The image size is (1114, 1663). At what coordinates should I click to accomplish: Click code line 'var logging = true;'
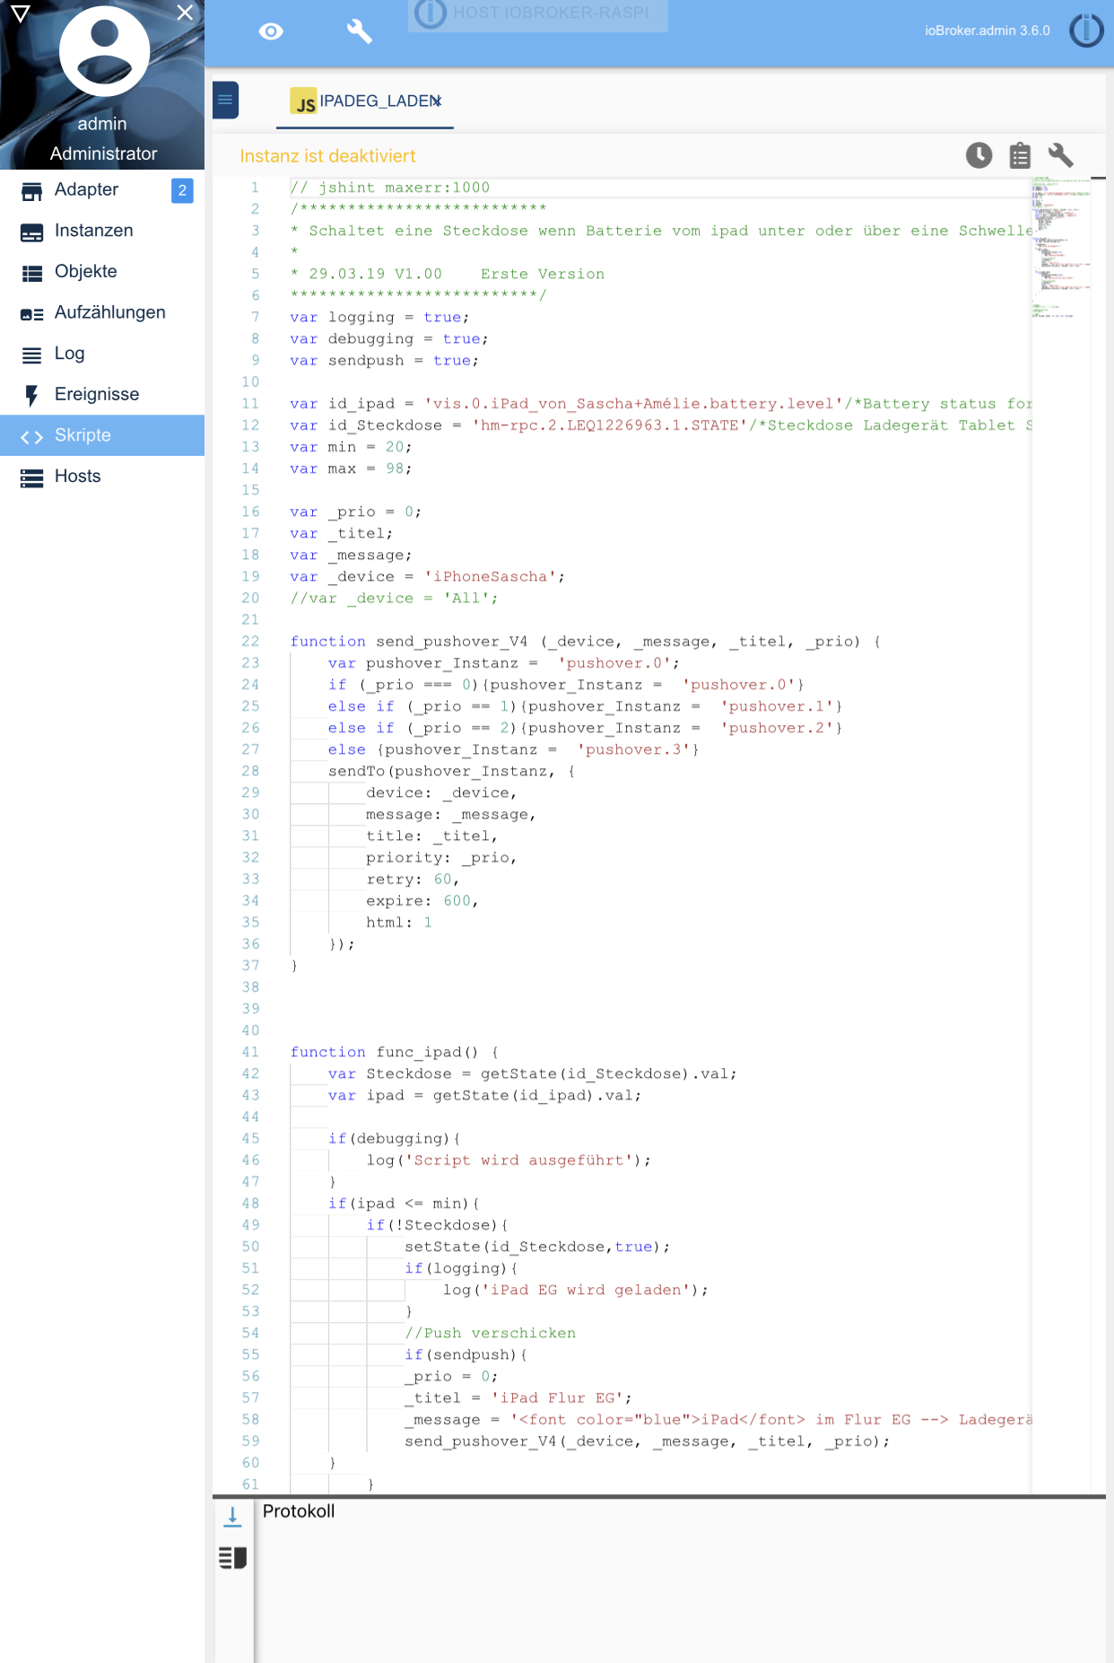point(379,317)
